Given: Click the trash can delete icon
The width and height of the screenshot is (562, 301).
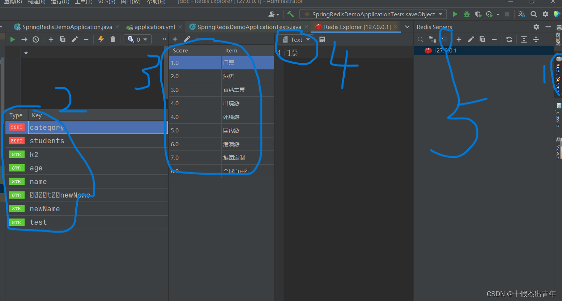Looking at the screenshot, I should pos(113,39).
